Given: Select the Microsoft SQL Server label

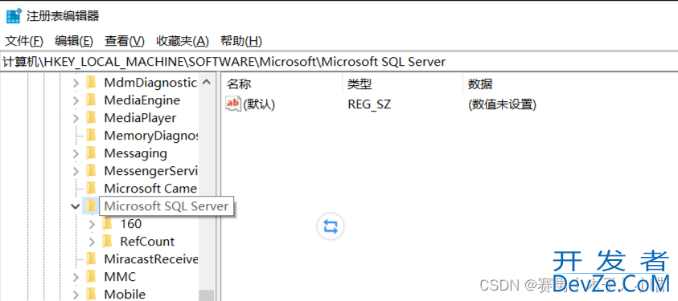Looking at the screenshot, I should coord(166,206).
